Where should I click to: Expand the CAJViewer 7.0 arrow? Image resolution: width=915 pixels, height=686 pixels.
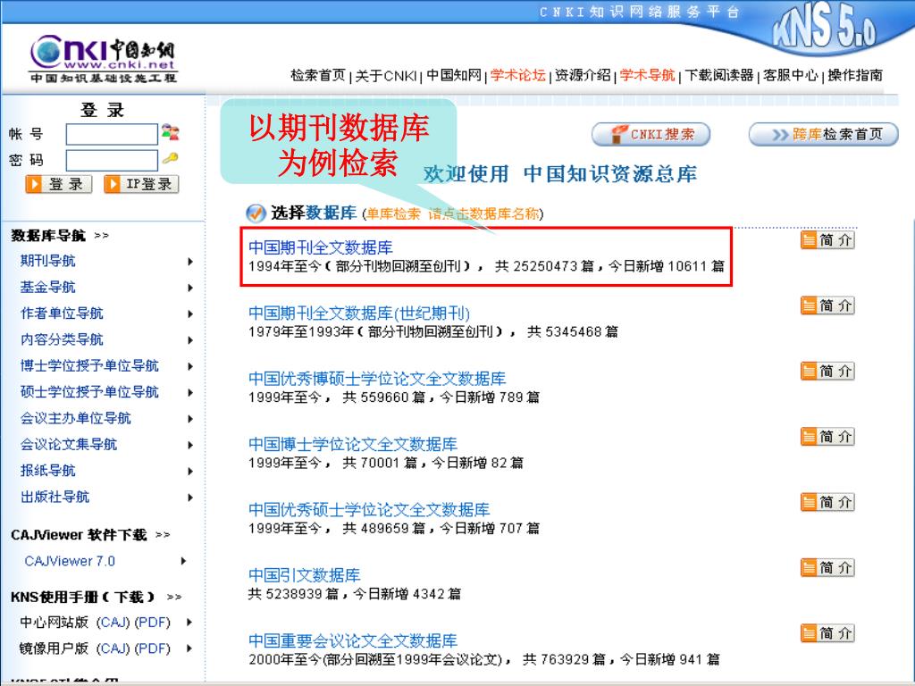183,561
